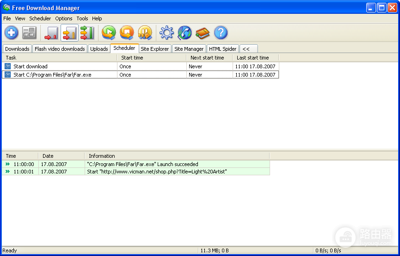Click the Information column header in log
Image resolution: width=400 pixels, height=256 pixels.
tap(177, 156)
